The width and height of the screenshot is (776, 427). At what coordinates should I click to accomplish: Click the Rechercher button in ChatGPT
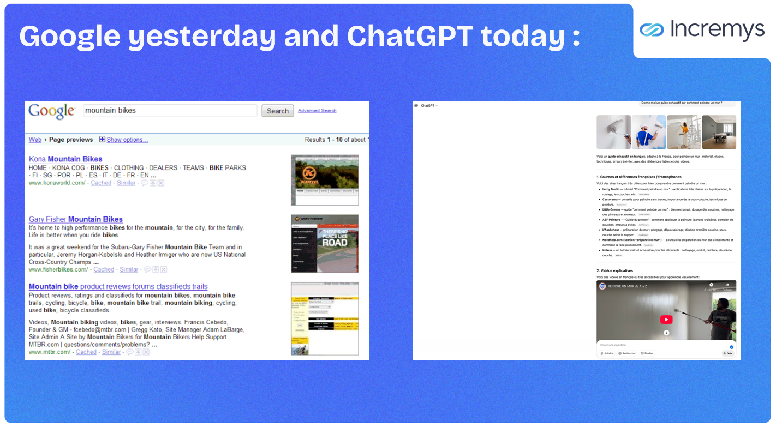coord(627,353)
